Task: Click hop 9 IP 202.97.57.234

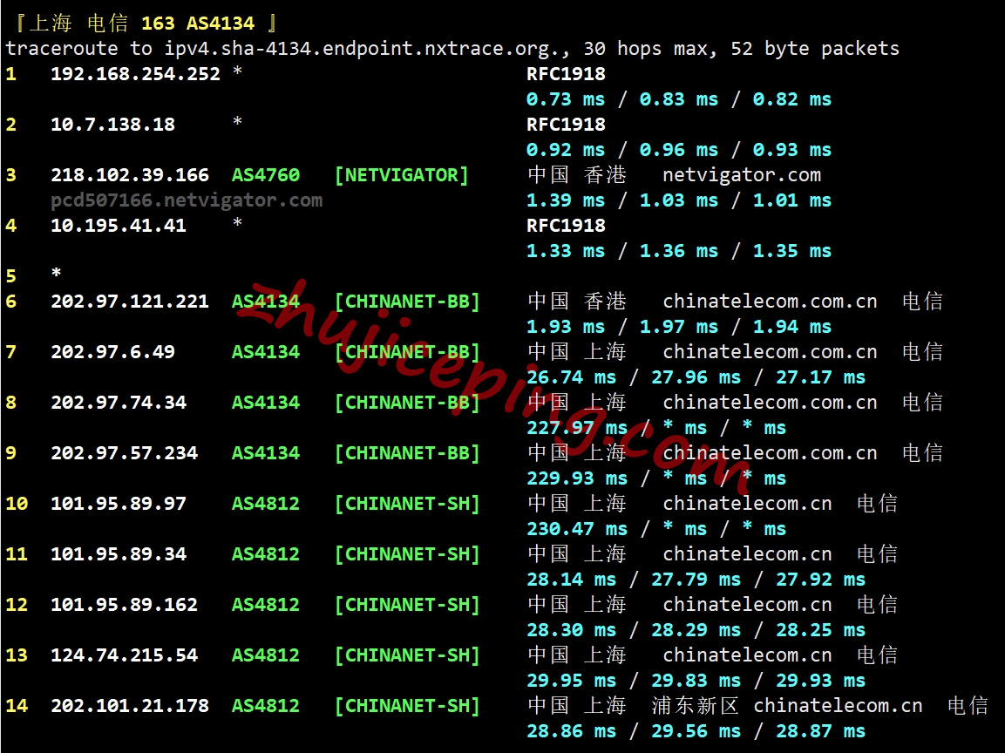Action: pyautogui.click(x=125, y=453)
